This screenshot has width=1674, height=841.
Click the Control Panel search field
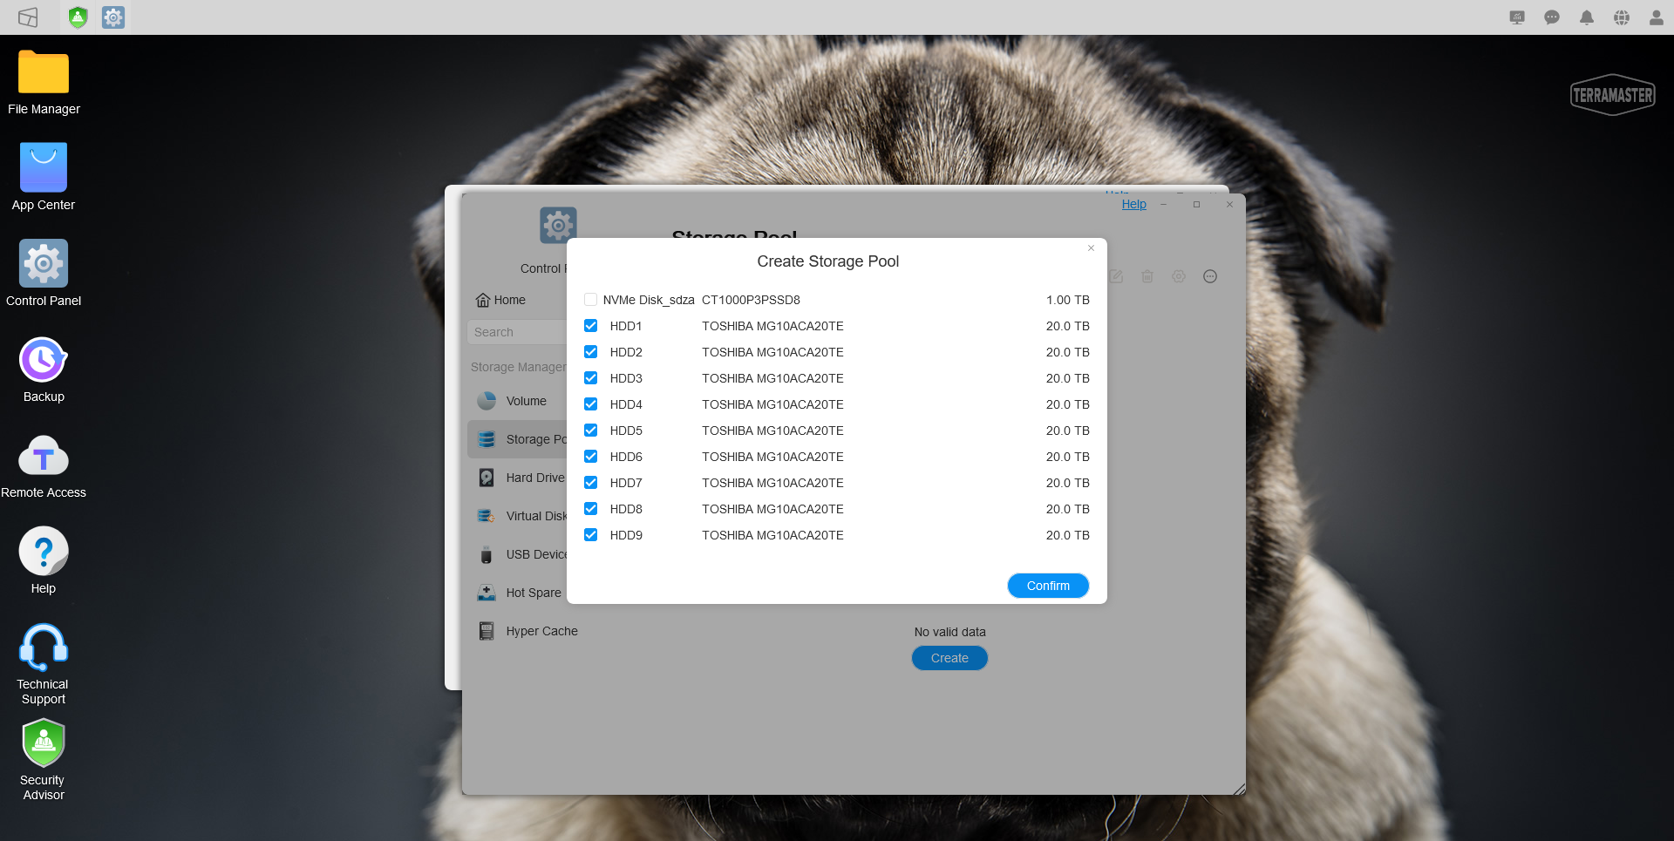(517, 332)
